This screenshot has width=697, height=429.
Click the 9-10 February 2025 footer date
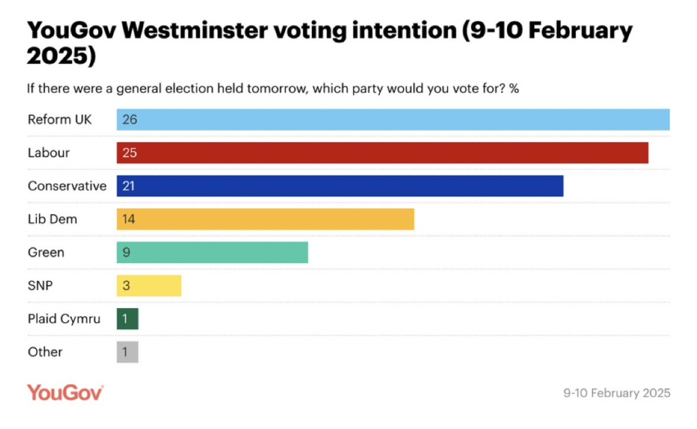pos(617,393)
